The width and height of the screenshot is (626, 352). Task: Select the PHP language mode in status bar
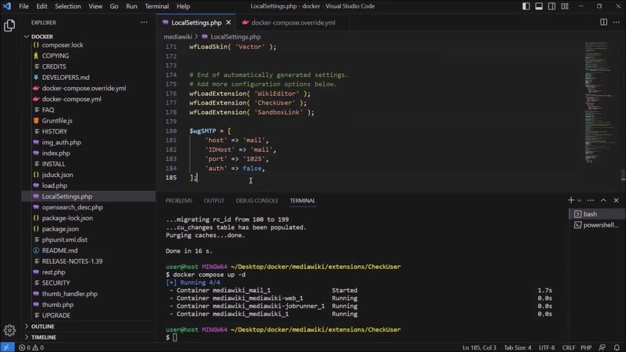pos(586,347)
